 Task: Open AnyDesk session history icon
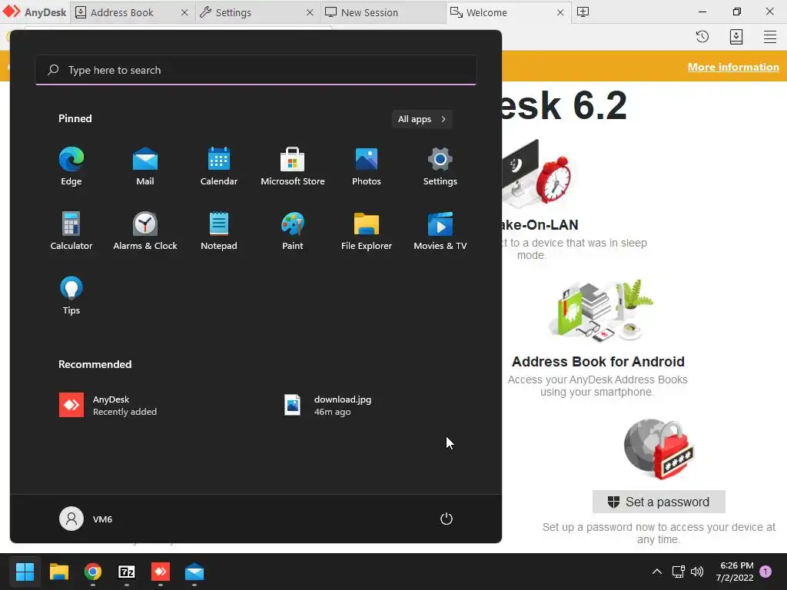pyautogui.click(x=702, y=37)
